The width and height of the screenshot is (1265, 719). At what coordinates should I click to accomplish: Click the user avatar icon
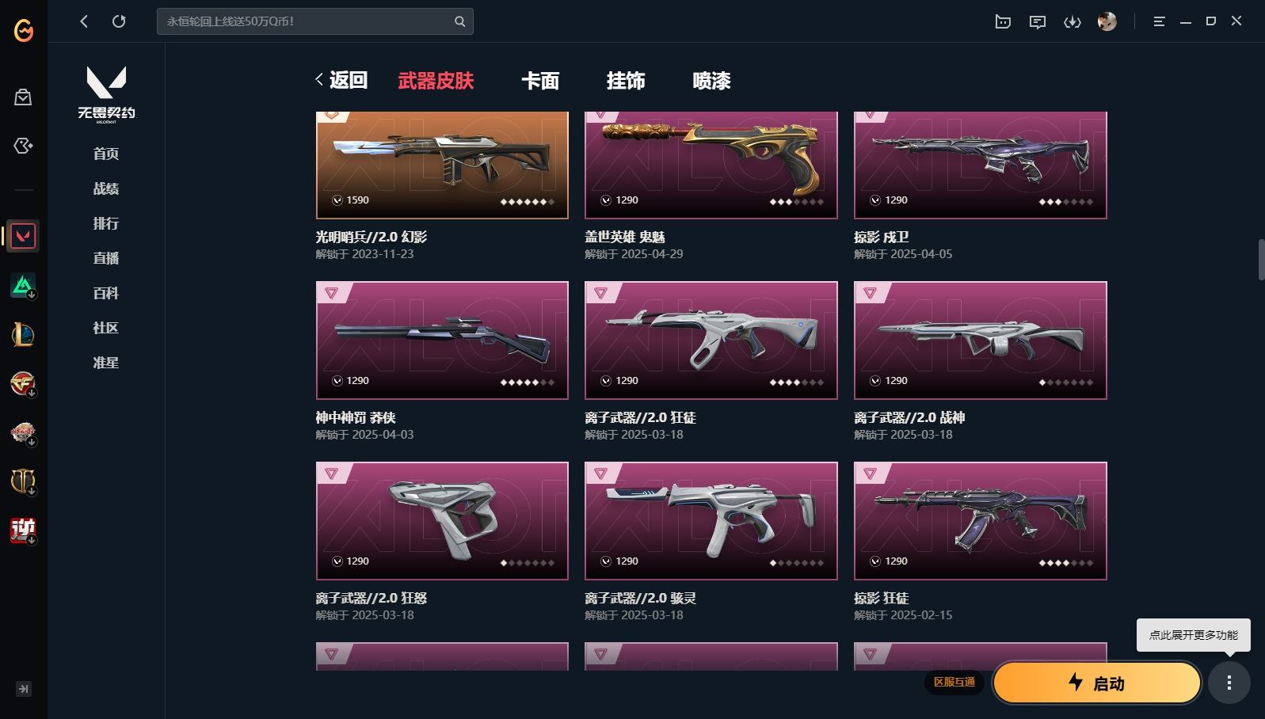[x=1107, y=21]
